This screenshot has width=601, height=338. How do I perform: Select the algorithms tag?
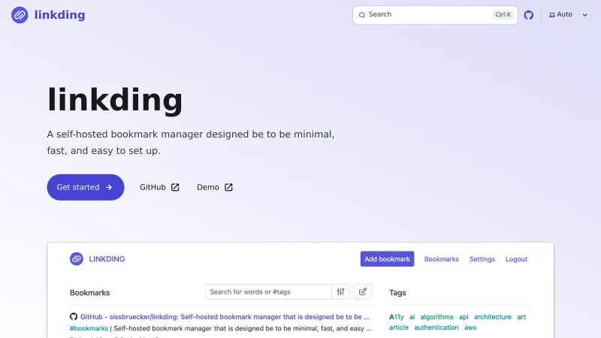[x=436, y=317]
